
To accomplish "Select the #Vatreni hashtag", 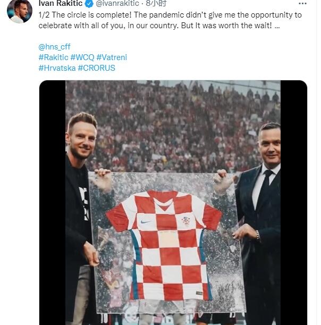I will (112, 57).
